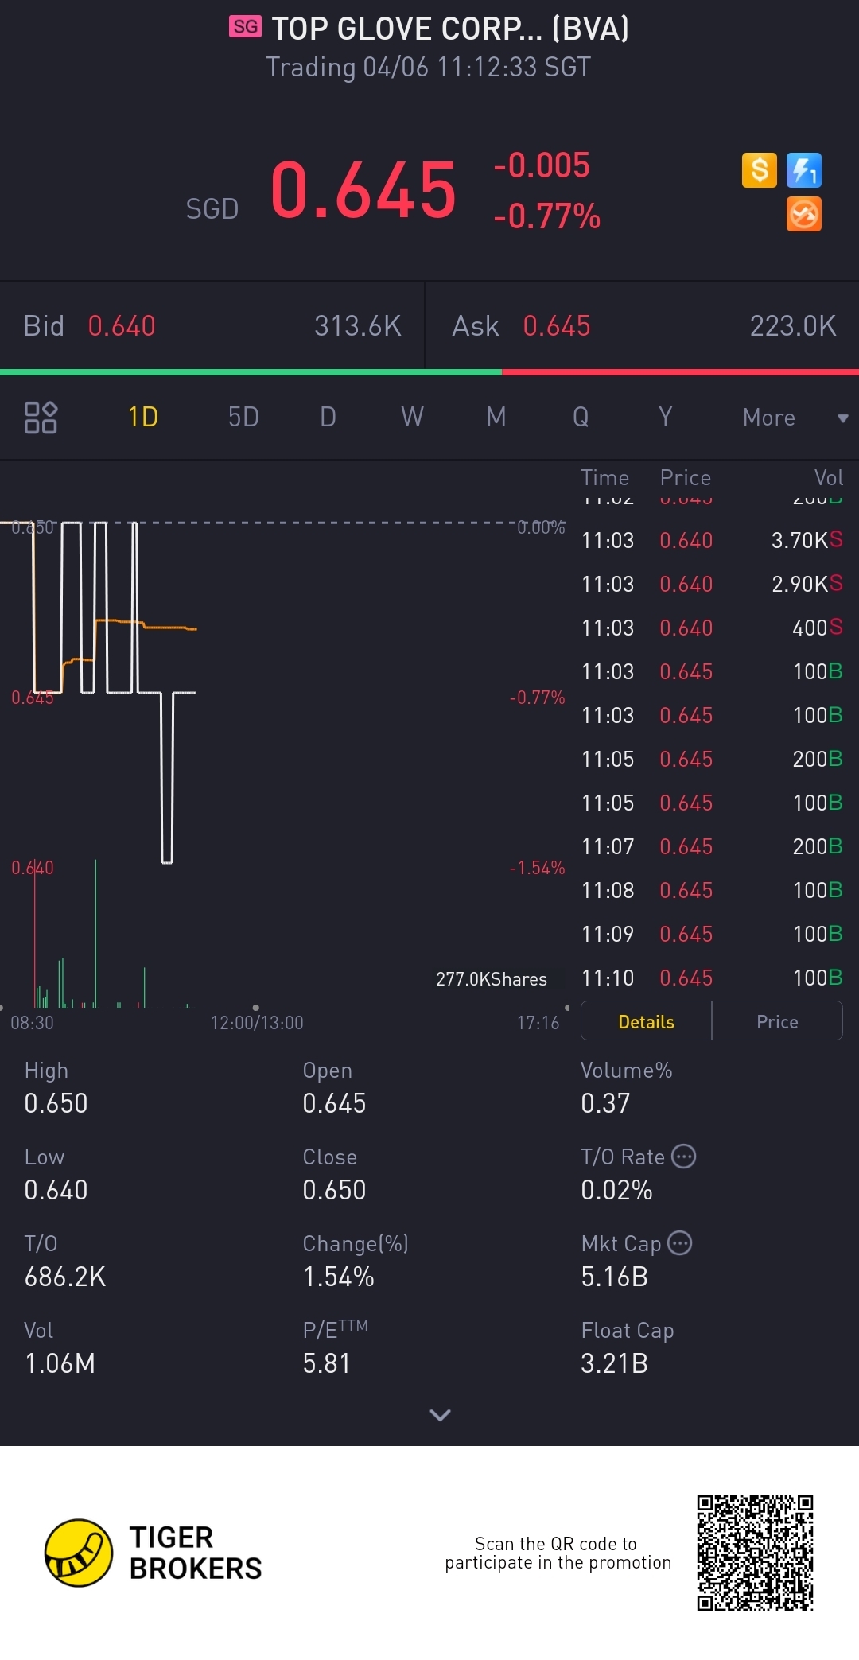859x1660 pixels.
Task: Tap the 11:10 trade row
Action: (x=712, y=978)
